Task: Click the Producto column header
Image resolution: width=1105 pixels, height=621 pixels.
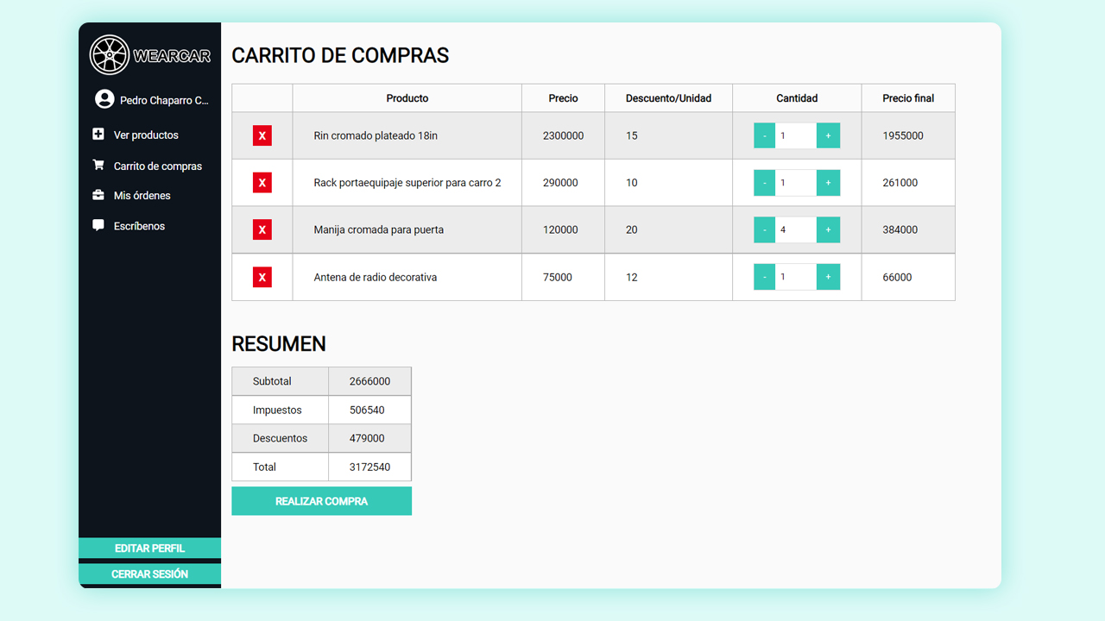Action: [407, 98]
